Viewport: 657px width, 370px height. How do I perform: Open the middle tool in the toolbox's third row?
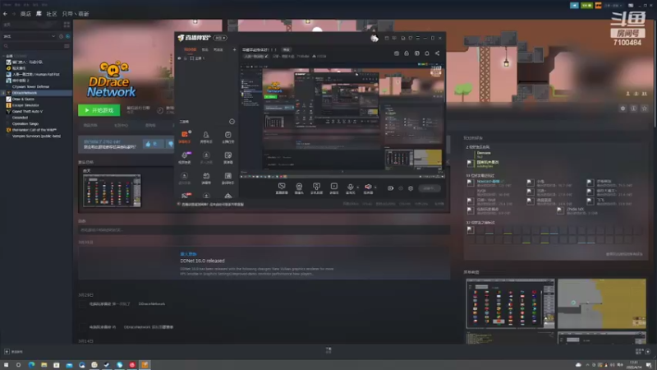point(206,178)
